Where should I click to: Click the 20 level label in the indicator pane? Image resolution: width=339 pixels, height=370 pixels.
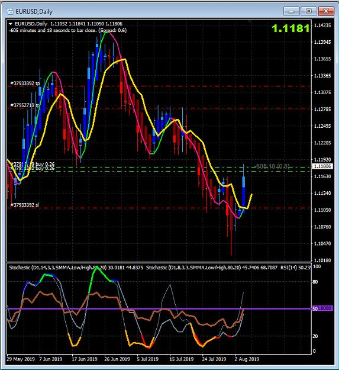pyautogui.click(x=315, y=336)
